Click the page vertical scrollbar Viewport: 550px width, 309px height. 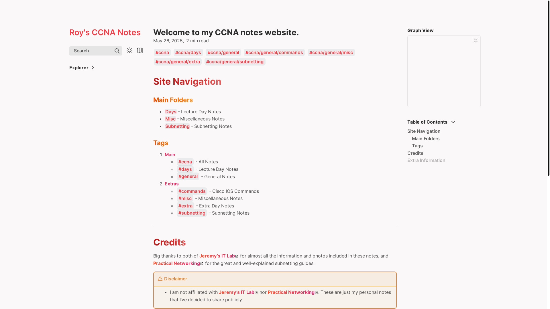click(548, 88)
